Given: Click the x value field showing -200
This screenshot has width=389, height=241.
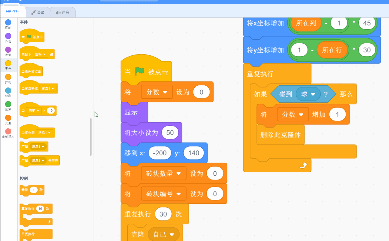Looking at the screenshot, I should tap(159, 153).
